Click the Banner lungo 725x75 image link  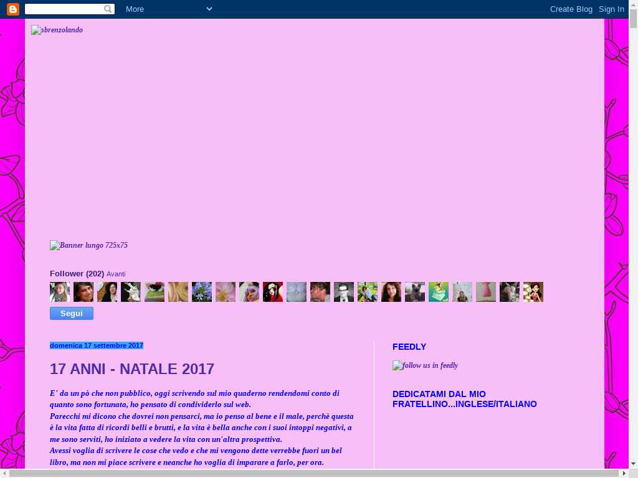(x=88, y=245)
